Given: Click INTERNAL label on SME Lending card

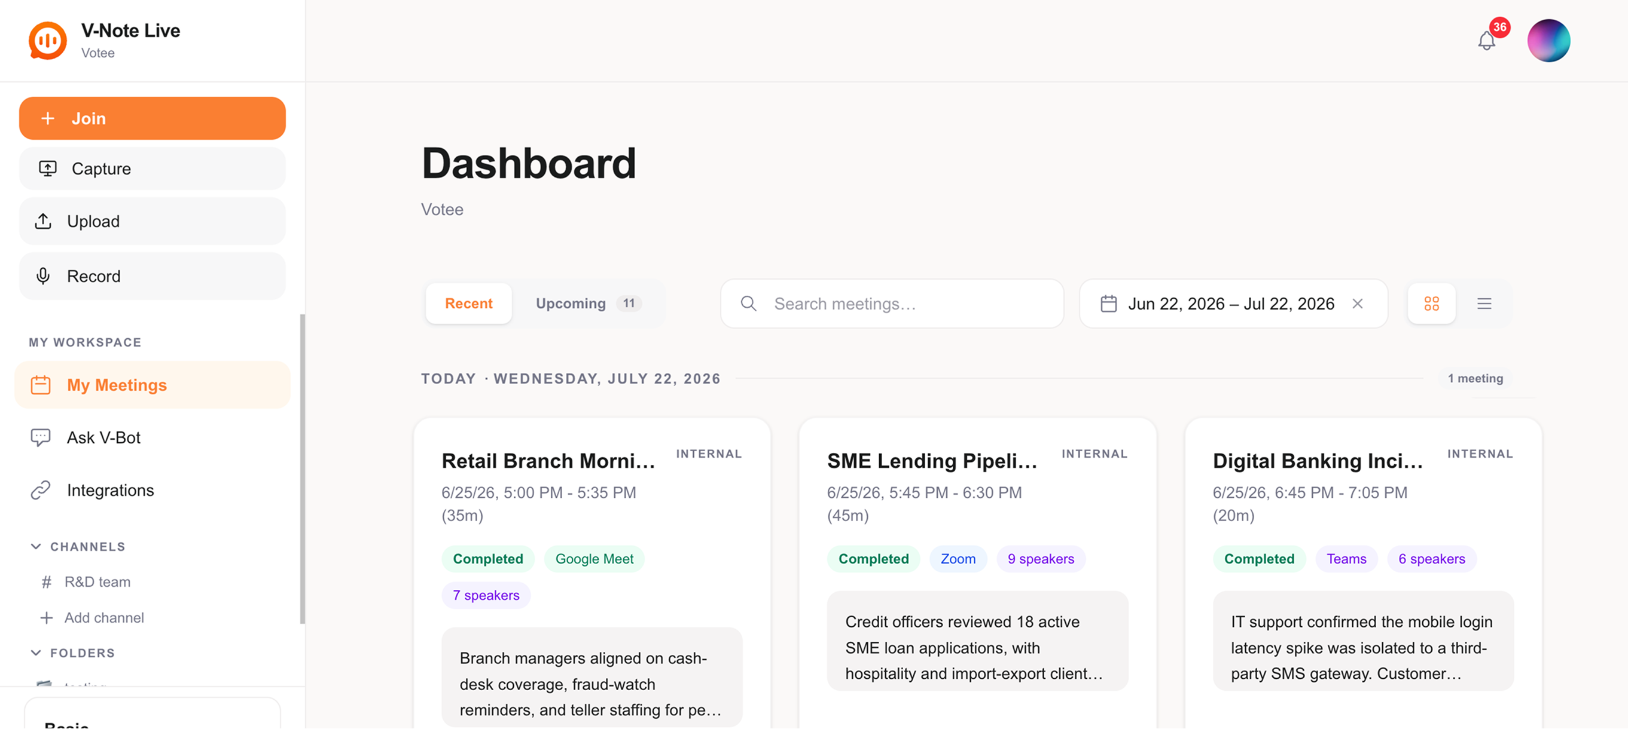Looking at the screenshot, I should click(1094, 454).
